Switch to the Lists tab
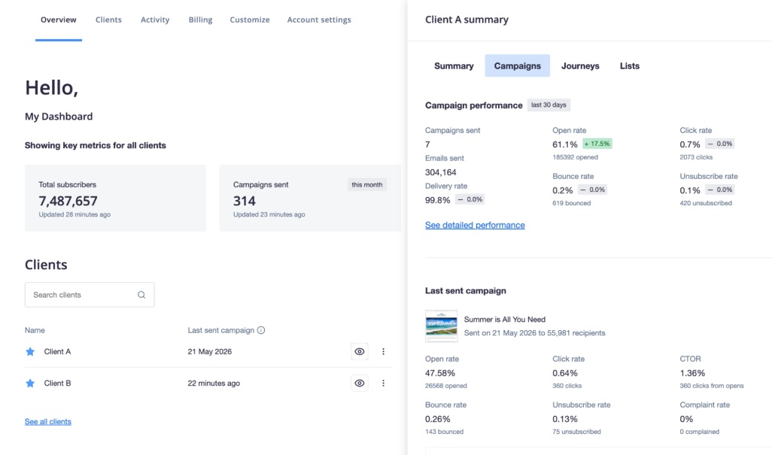Screen dimensions: 772x455 630,66
